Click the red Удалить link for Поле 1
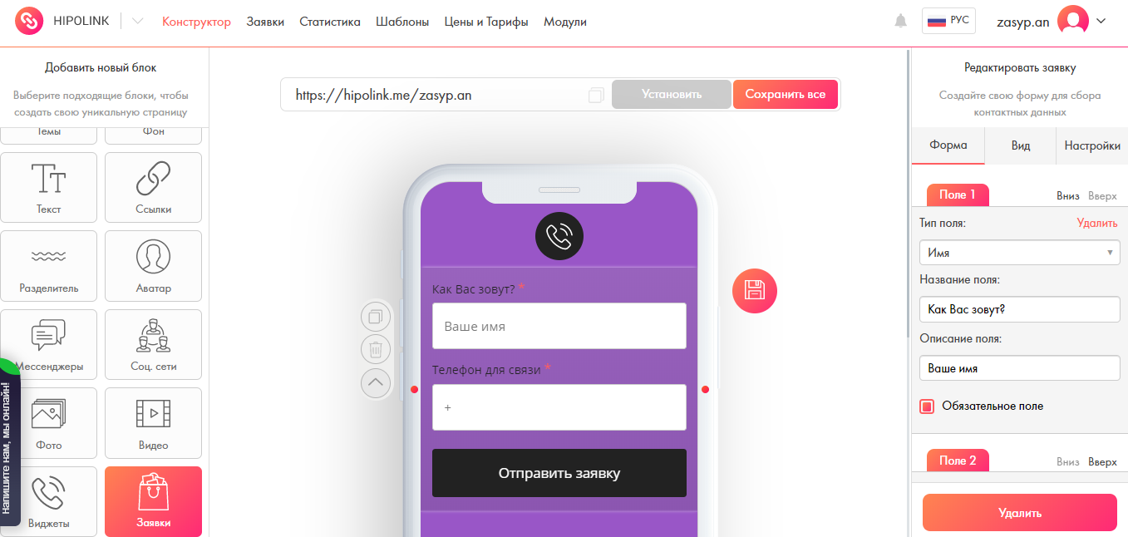 click(1097, 223)
